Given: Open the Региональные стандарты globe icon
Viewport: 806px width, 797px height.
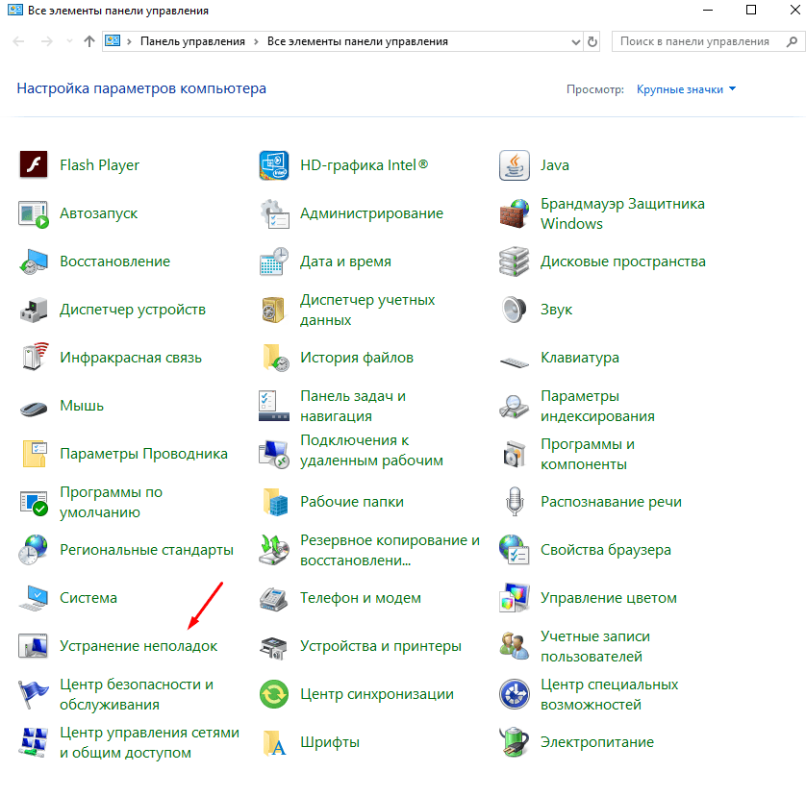Looking at the screenshot, I should [x=34, y=549].
